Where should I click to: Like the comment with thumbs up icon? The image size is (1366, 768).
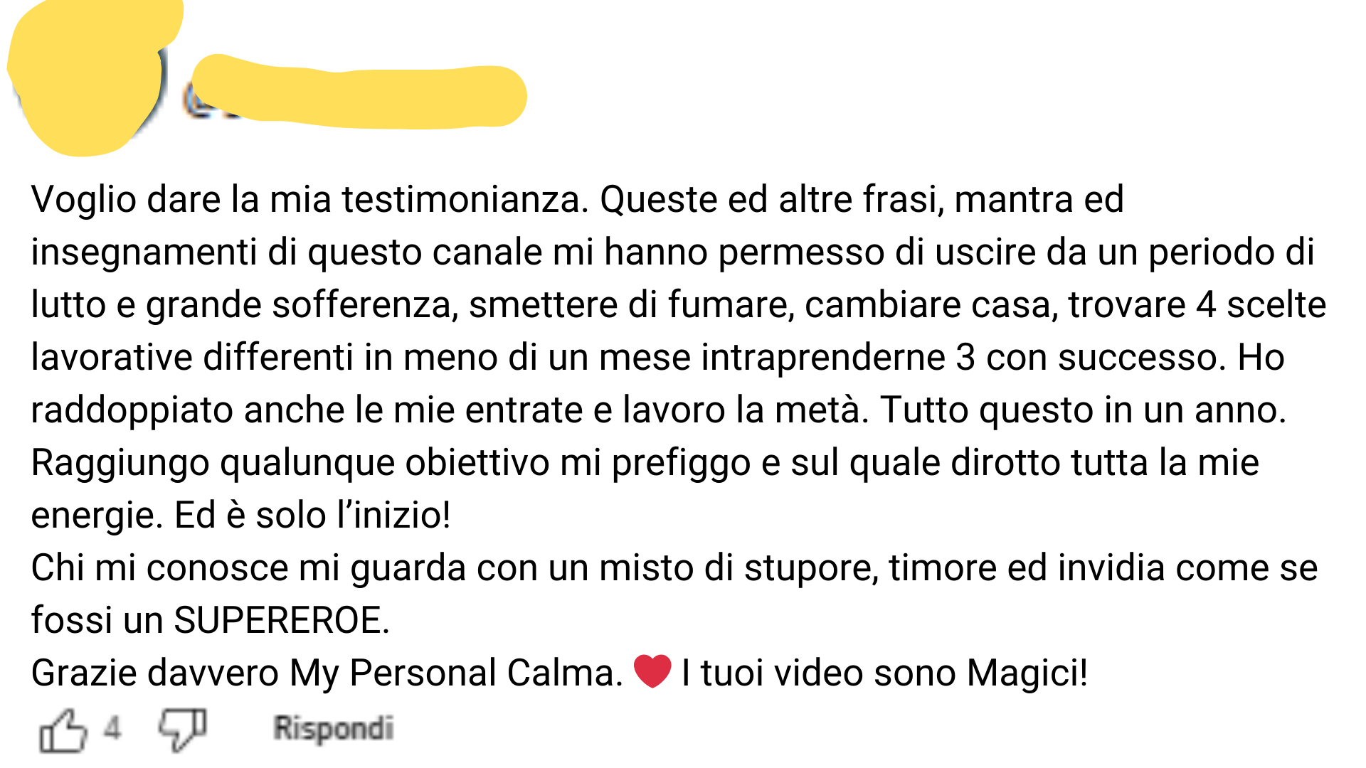[63, 730]
